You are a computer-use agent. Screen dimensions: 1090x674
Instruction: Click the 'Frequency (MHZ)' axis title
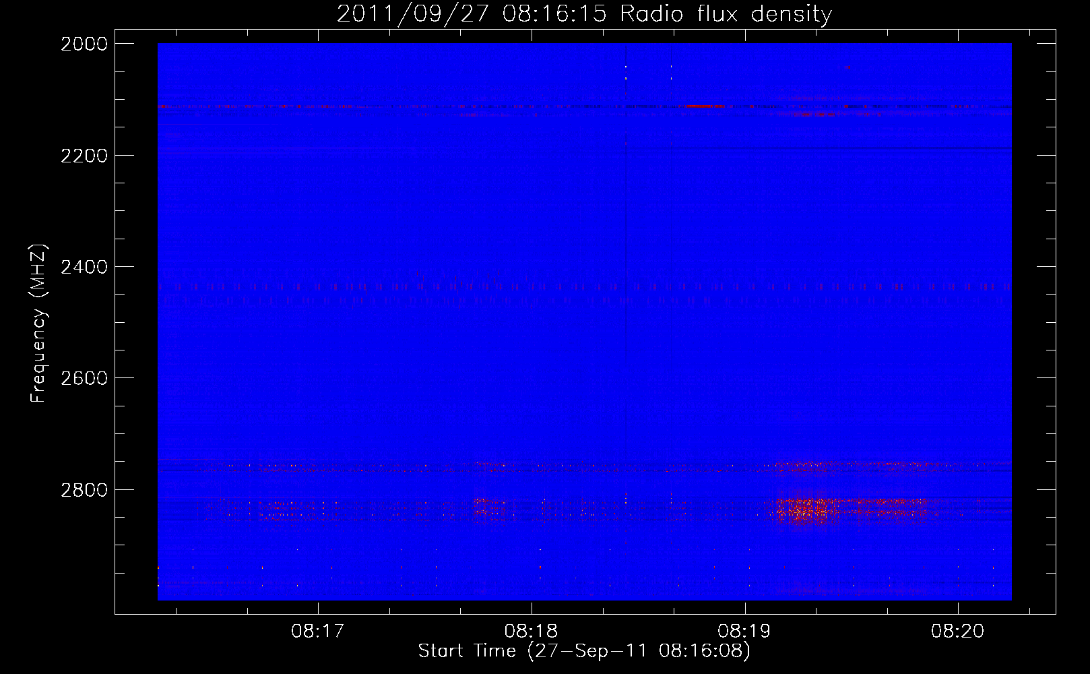[x=38, y=324]
